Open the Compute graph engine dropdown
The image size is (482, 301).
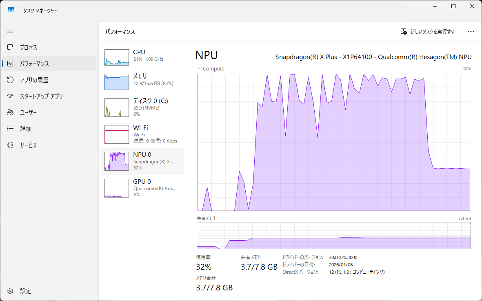[x=211, y=69]
